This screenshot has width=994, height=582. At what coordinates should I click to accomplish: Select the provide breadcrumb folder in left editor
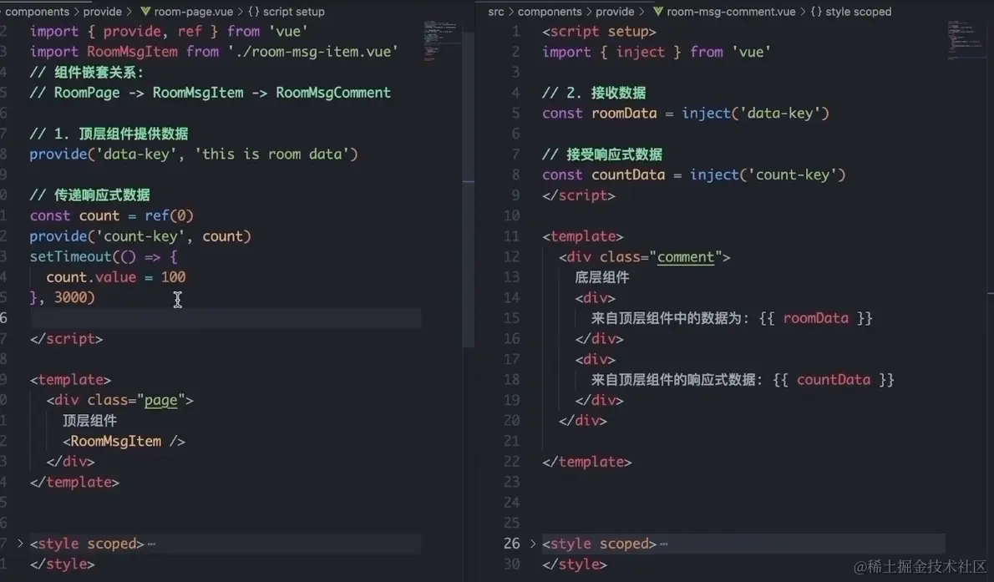102,12
